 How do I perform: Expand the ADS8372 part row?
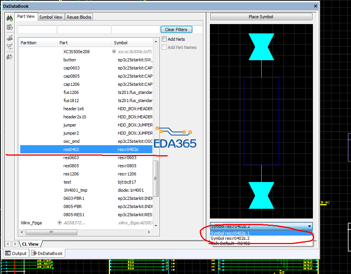59,223
